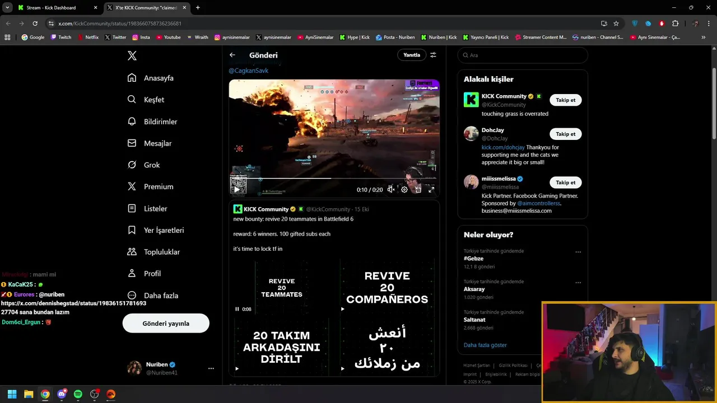Open the Netflix bookmark
This screenshot has width=717, height=403.
87,38
